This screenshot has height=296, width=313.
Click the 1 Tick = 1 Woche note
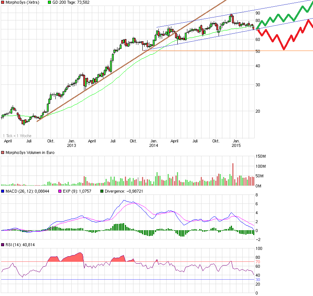pyautogui.click(x=17, y=136)
